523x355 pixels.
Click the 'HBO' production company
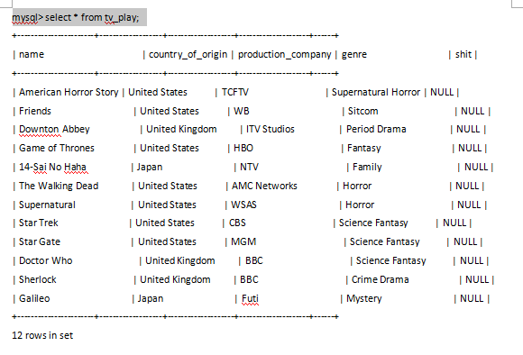pos(243,148)
